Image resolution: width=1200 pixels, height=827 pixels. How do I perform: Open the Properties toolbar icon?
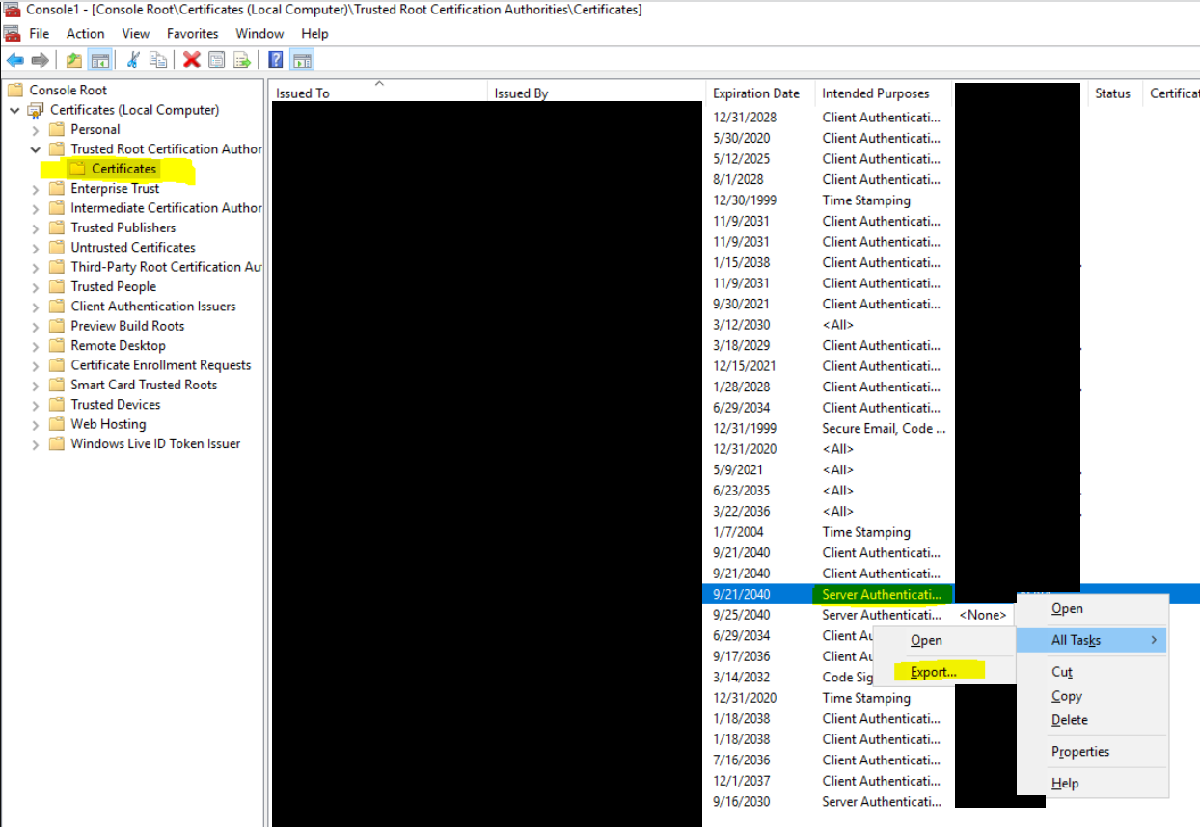(217, 61)
